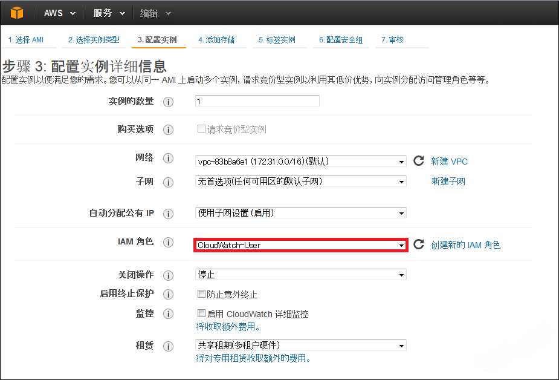Viewport: 559px width, 380px height.
Task: Click info icon beside 购买选项
Action: click(169, 129)
